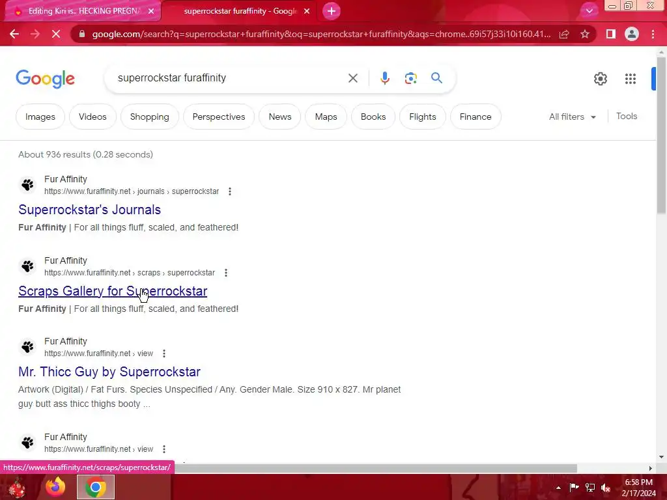Close the superrockstar furaffinity tab
667x500 pixels.
tap(307, 12)
